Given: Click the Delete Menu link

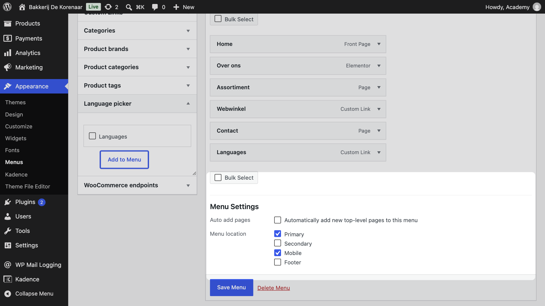Looking at the screenshot, I should (273, 288).
